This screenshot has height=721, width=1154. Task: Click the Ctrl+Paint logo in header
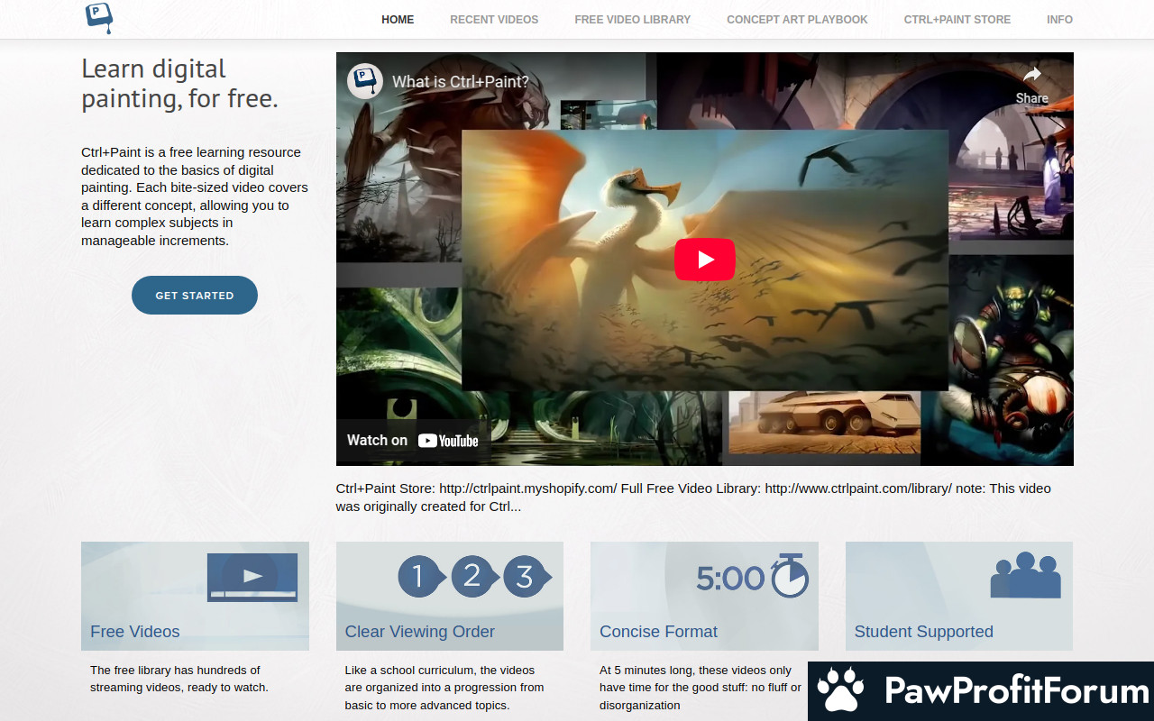point(98,18)
